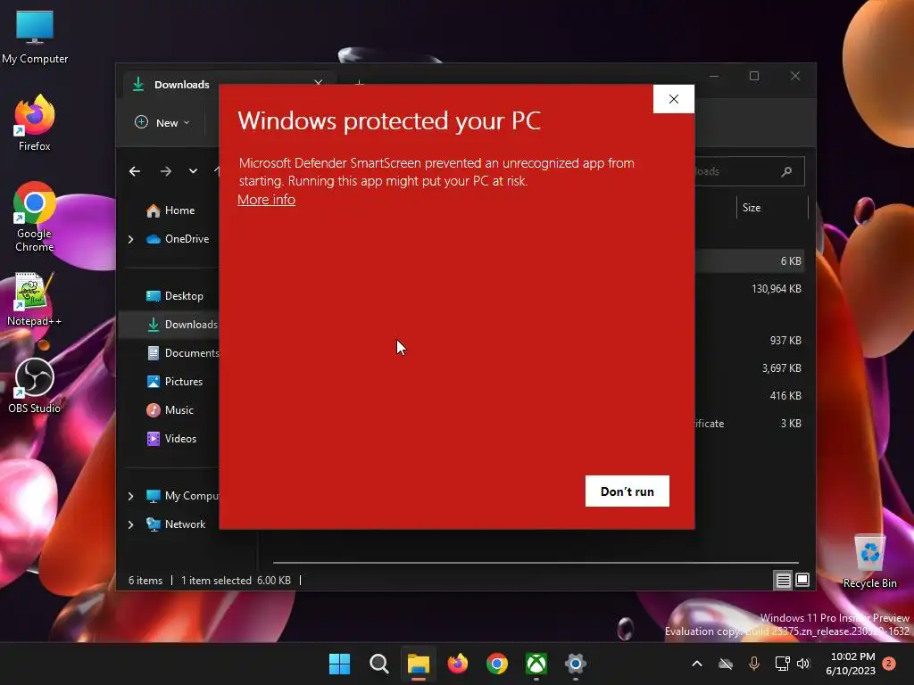Open Xbox app from taskbar
Screen dimensions: 914x685
click(536, 664)
